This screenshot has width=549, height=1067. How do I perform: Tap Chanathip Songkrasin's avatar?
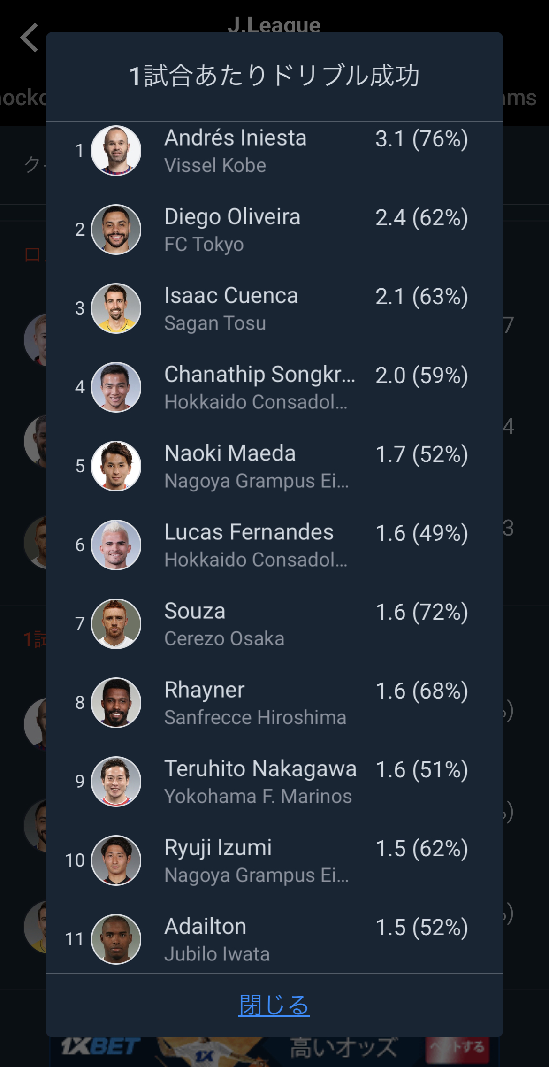click(116, 387)
